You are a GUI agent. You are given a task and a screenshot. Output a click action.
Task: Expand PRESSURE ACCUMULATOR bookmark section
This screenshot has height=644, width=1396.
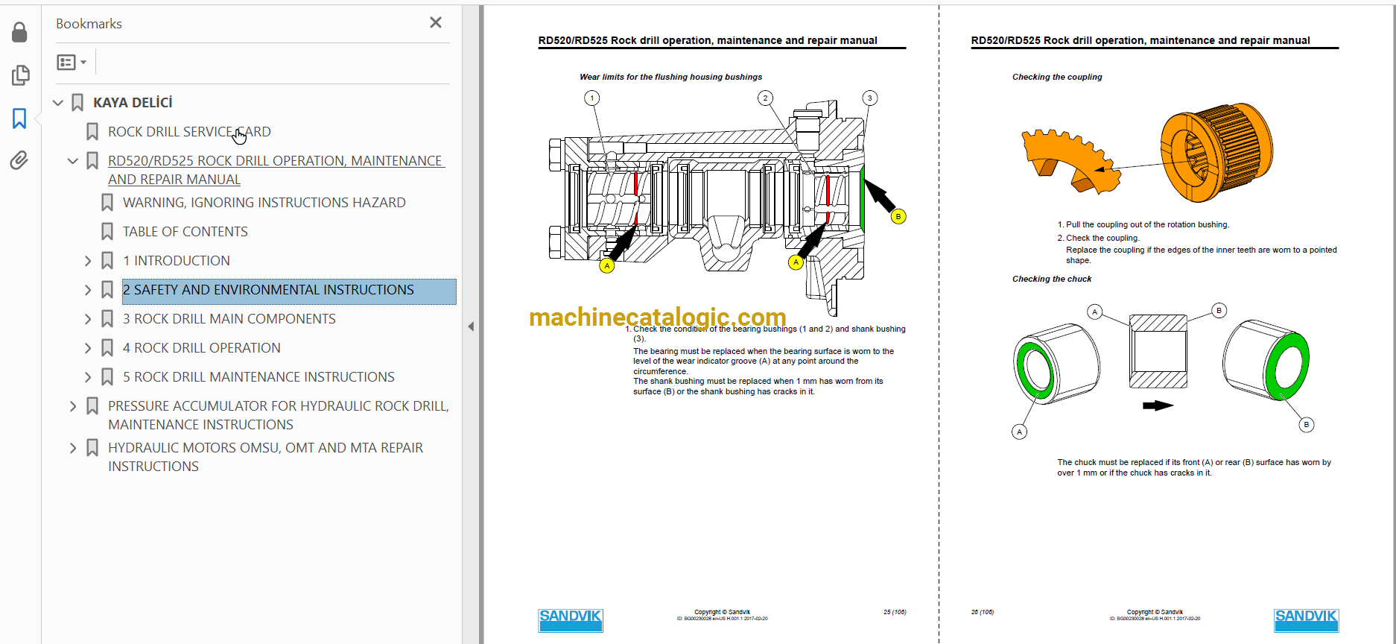click(x=73, y=406)
